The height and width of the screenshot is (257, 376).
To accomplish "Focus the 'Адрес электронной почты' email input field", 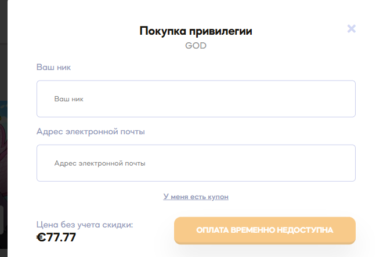I will click(196, 163).
